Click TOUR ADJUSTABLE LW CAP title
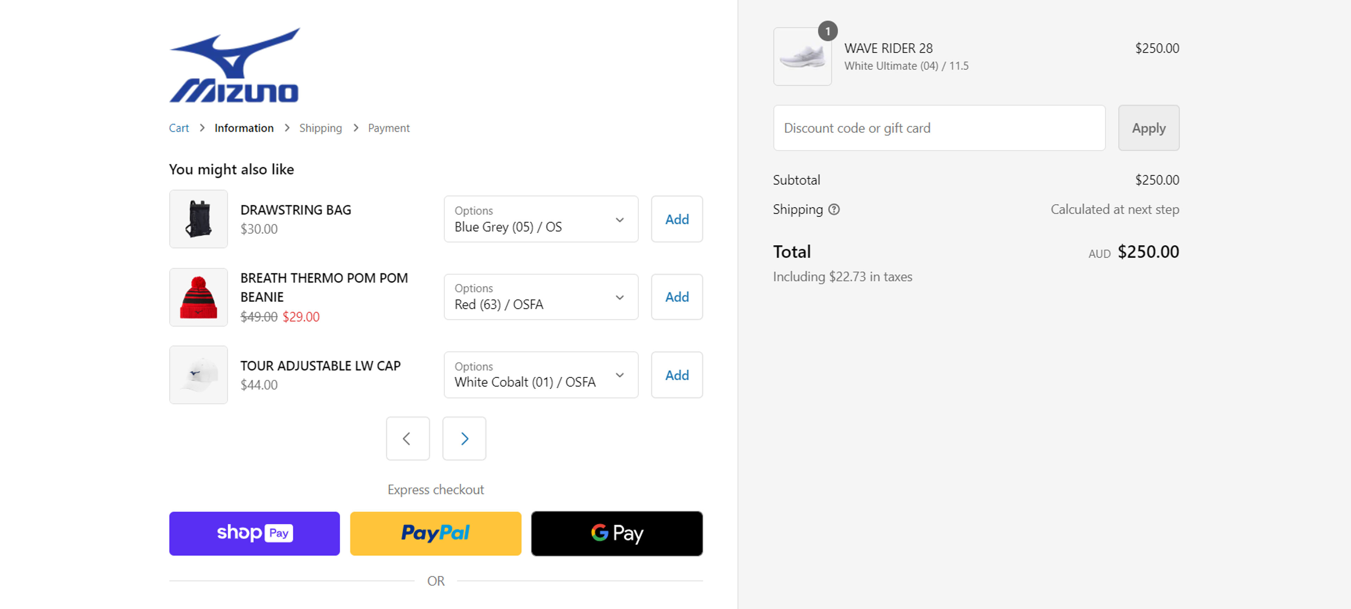 pos(321,366)
